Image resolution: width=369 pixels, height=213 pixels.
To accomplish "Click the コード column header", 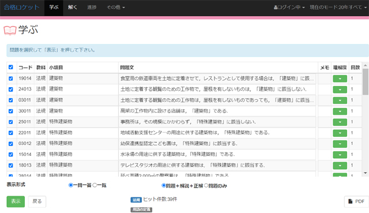I will (x=25, y=68).
